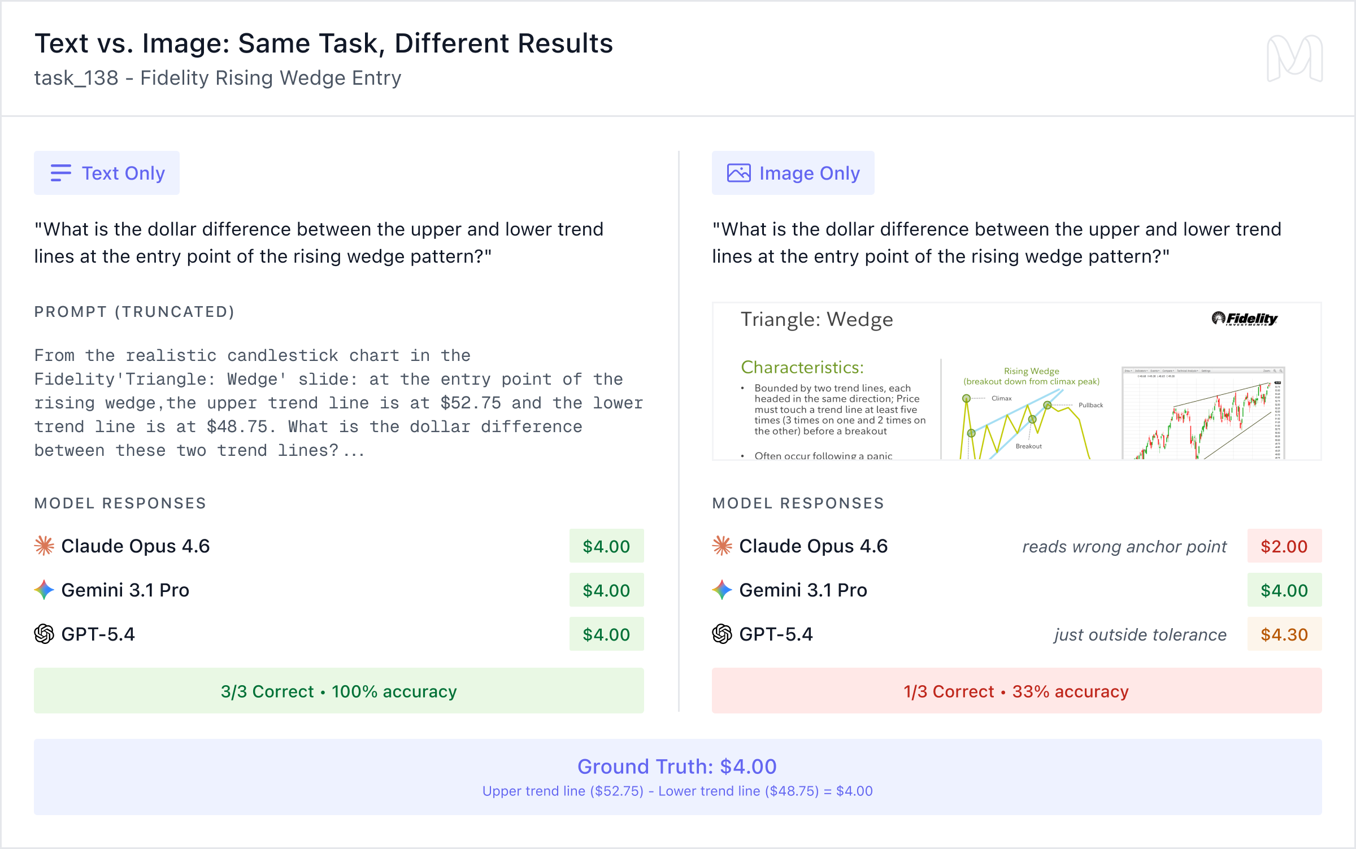1356x849 pixels.
Task: Click the MODEL RESPONSES label under Text Only
Action: click(120, 503)
